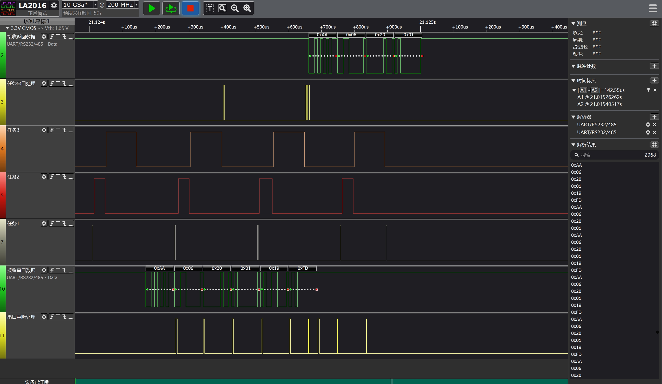Click the 0x19 decode label on 接收串口数据
The height and width of the screenshot is (384, 662).
point(274,268)
